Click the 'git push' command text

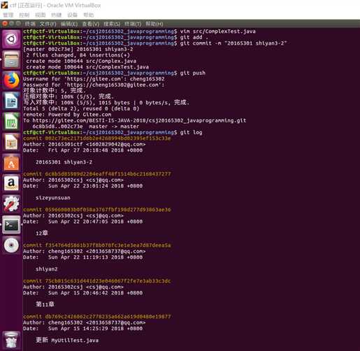coord(193,73)
